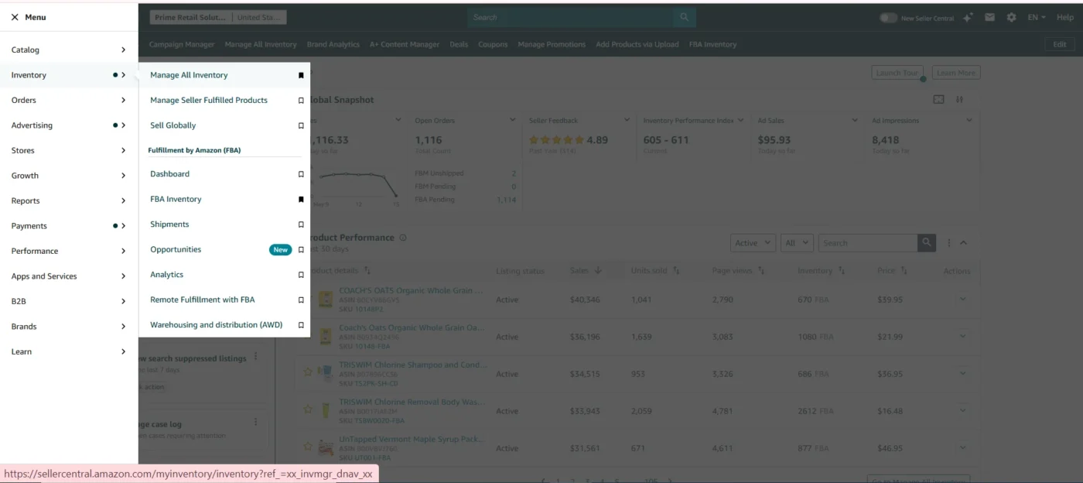Expand the Growth menu
1083x483 pixels.
69,176
